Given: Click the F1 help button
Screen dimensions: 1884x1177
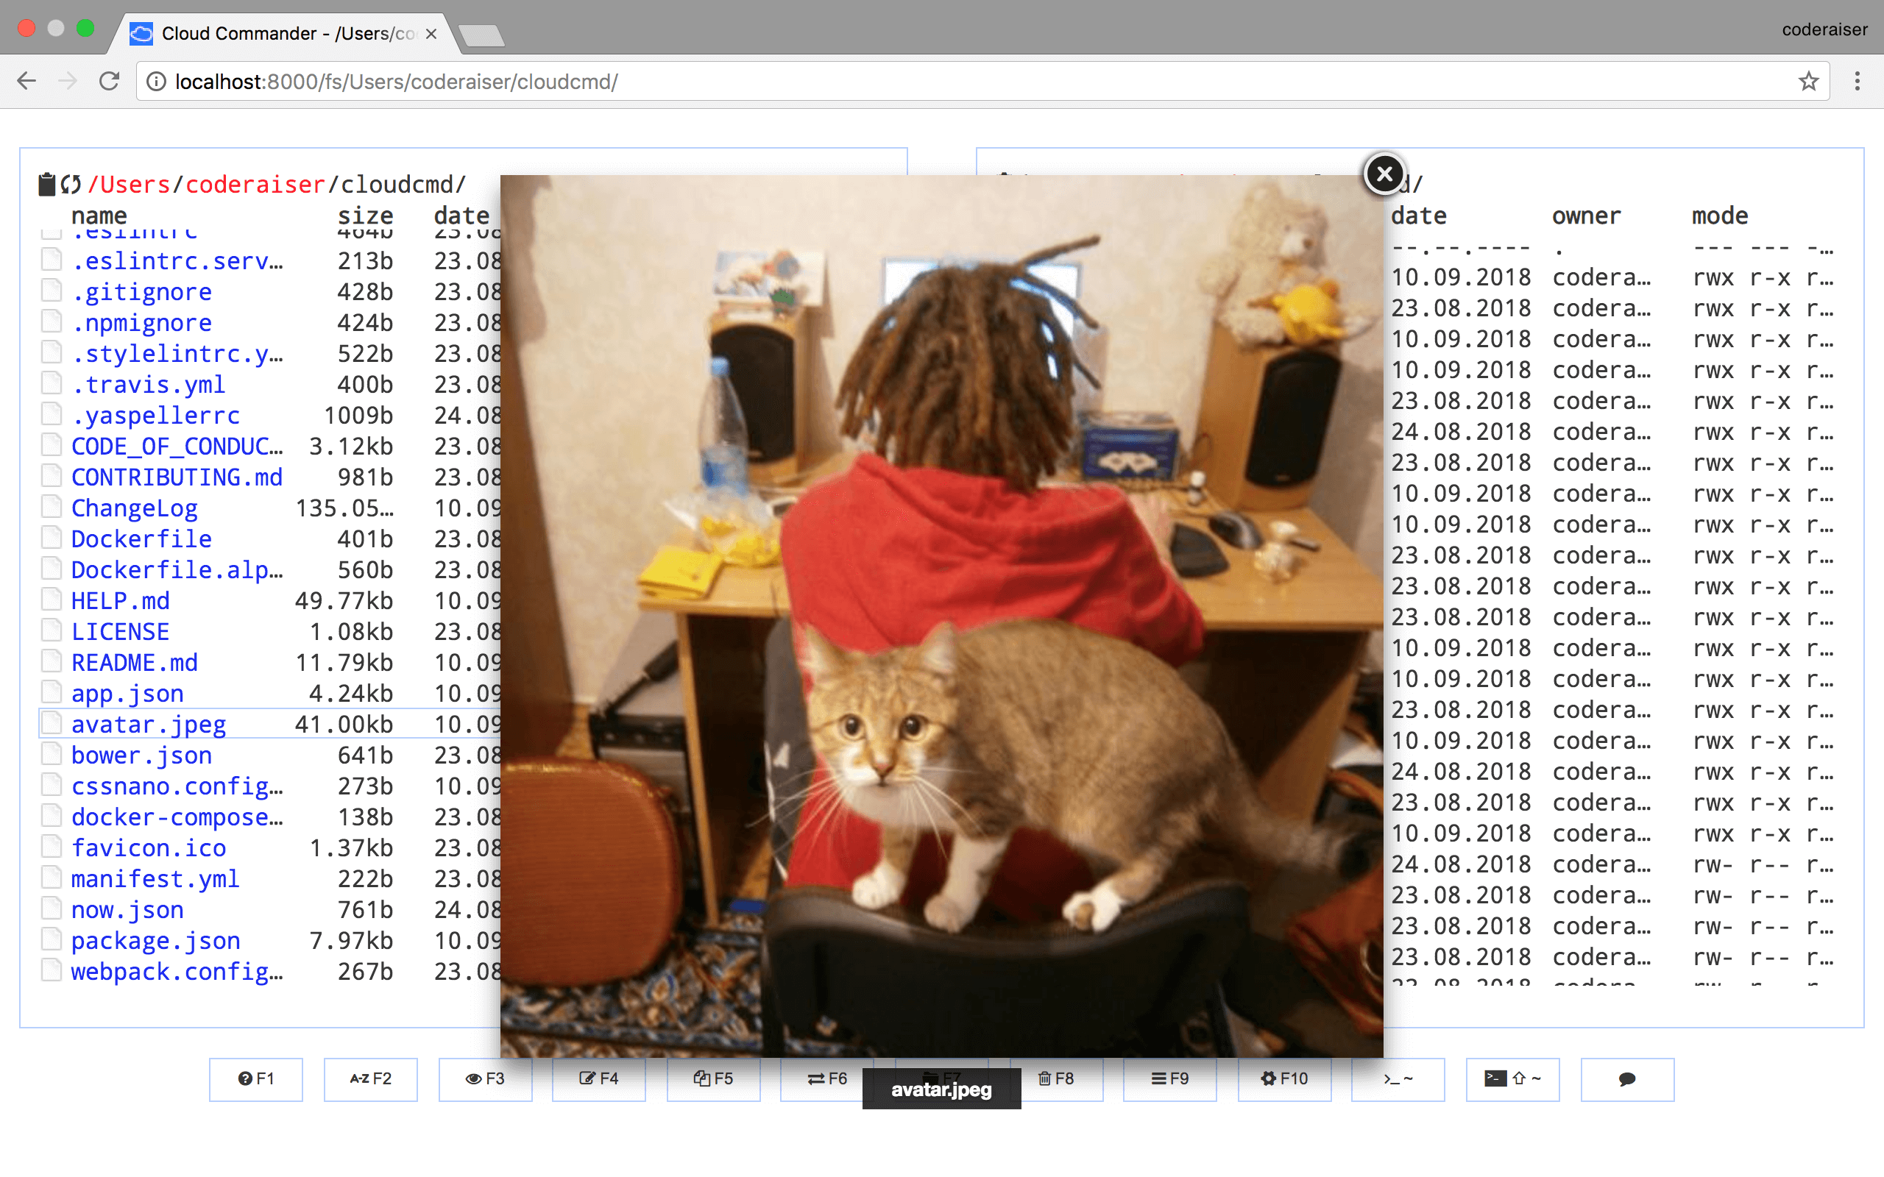Looking at the screenshot, I should 256,1079.
